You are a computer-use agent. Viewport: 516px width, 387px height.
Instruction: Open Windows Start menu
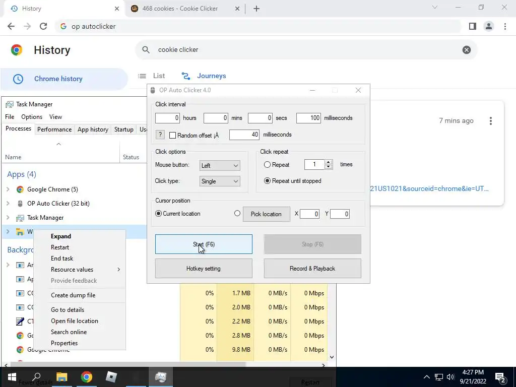12,377
